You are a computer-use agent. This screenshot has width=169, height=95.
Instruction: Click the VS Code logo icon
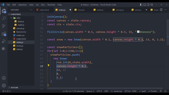point(3,5)
